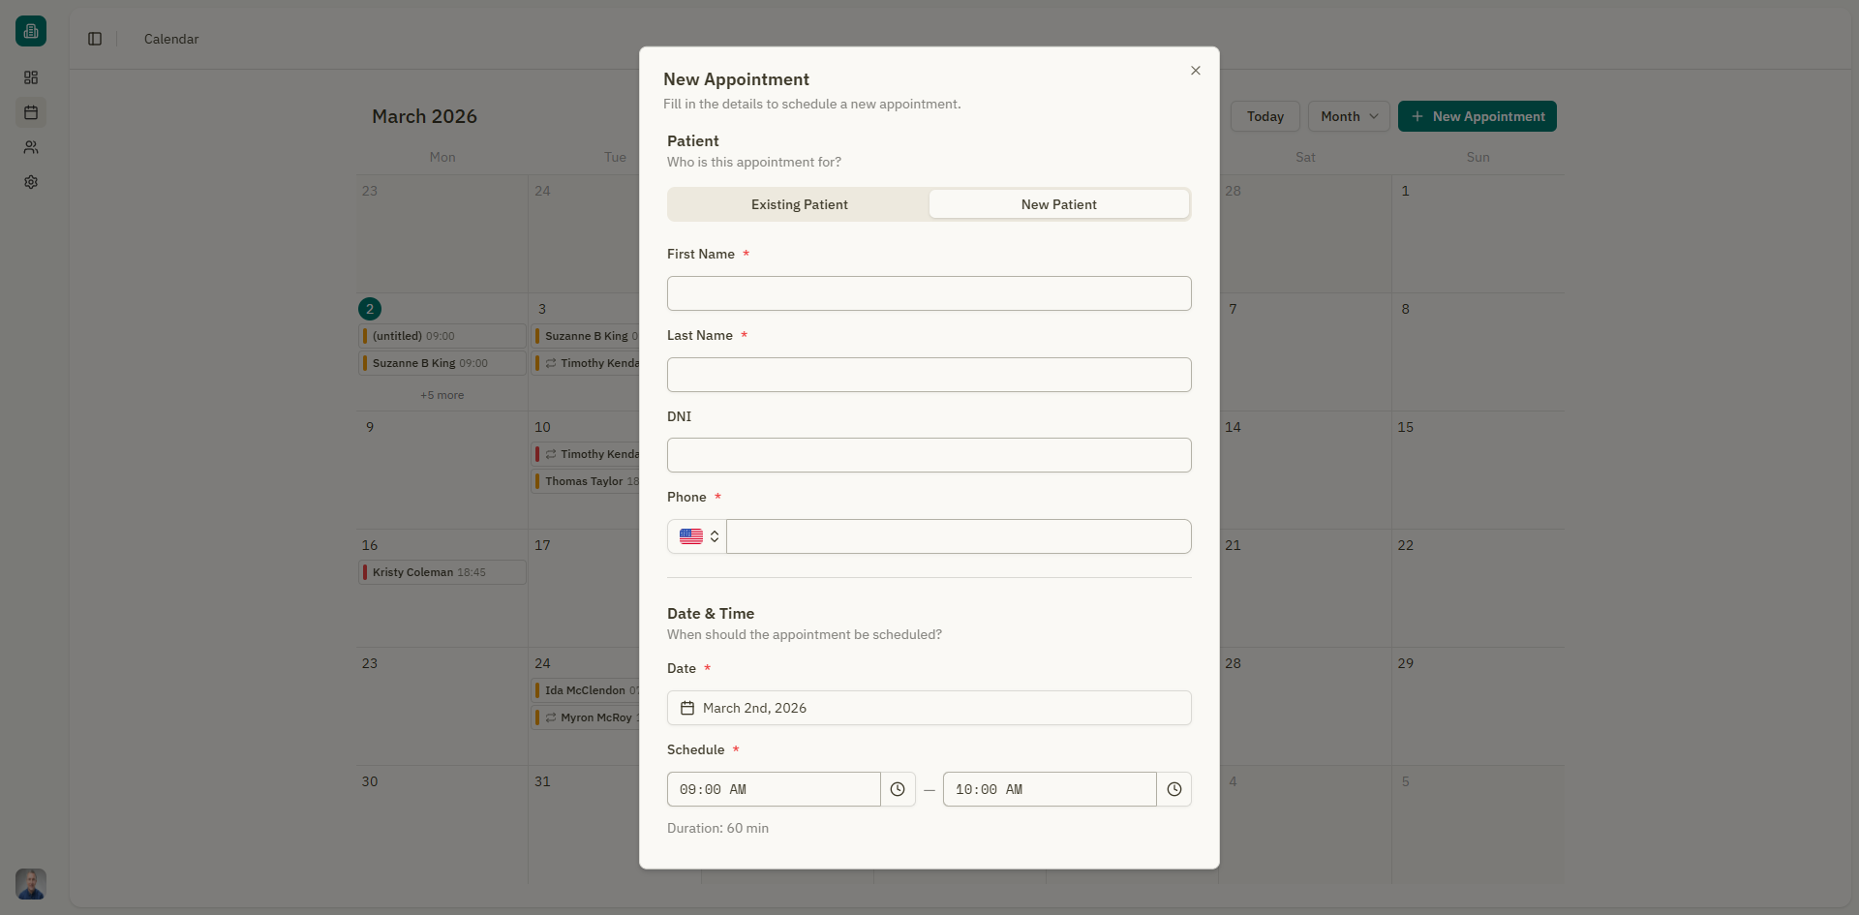The width and height of the screenshot is (1859, 915).
Task: Open the calendar icon in the Date field
Action: (686, 708)
